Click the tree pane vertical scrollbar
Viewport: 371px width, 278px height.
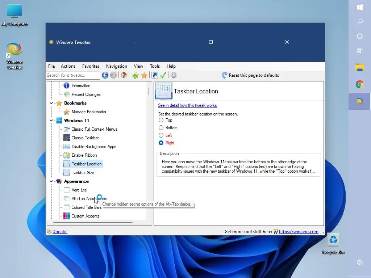tap(149, 91)
